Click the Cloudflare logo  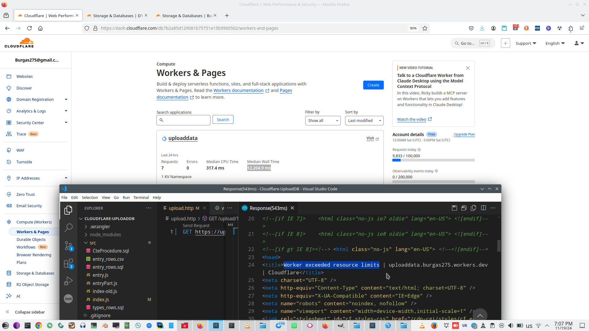point(19,43)
